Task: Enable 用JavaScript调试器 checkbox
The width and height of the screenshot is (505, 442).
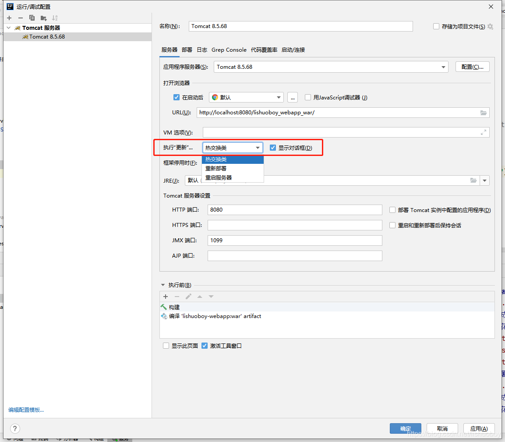Action: (308, 97)
